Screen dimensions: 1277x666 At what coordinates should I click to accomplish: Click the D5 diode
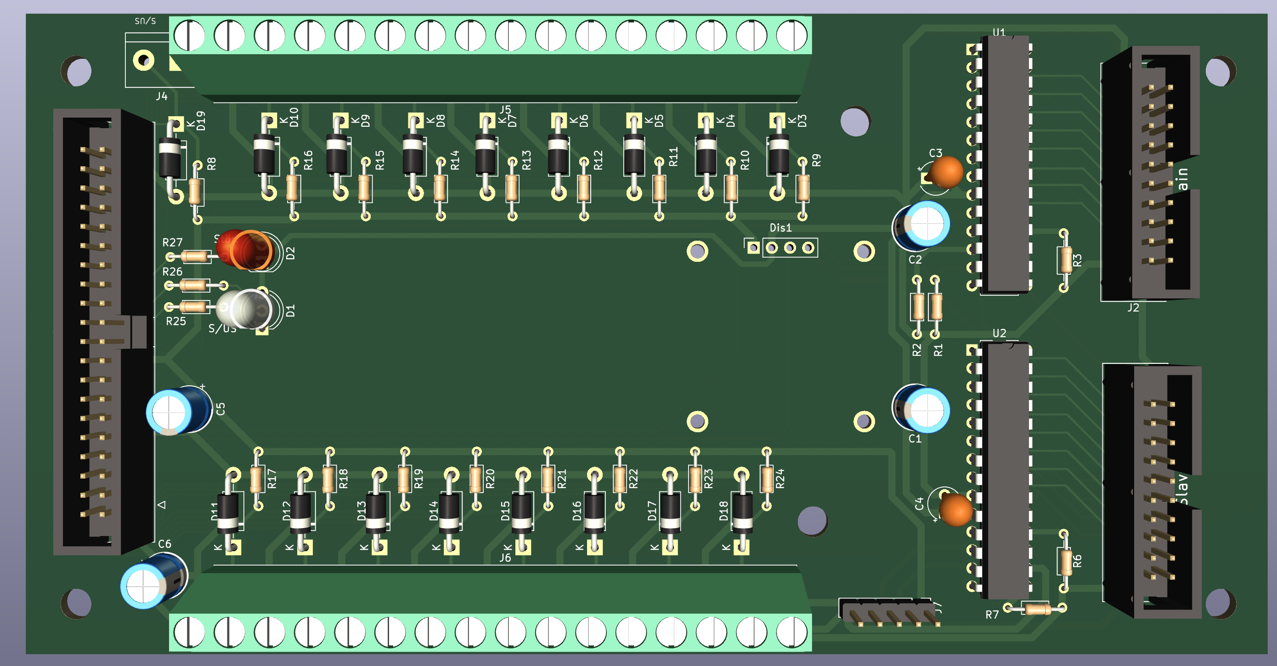point(634,153)
